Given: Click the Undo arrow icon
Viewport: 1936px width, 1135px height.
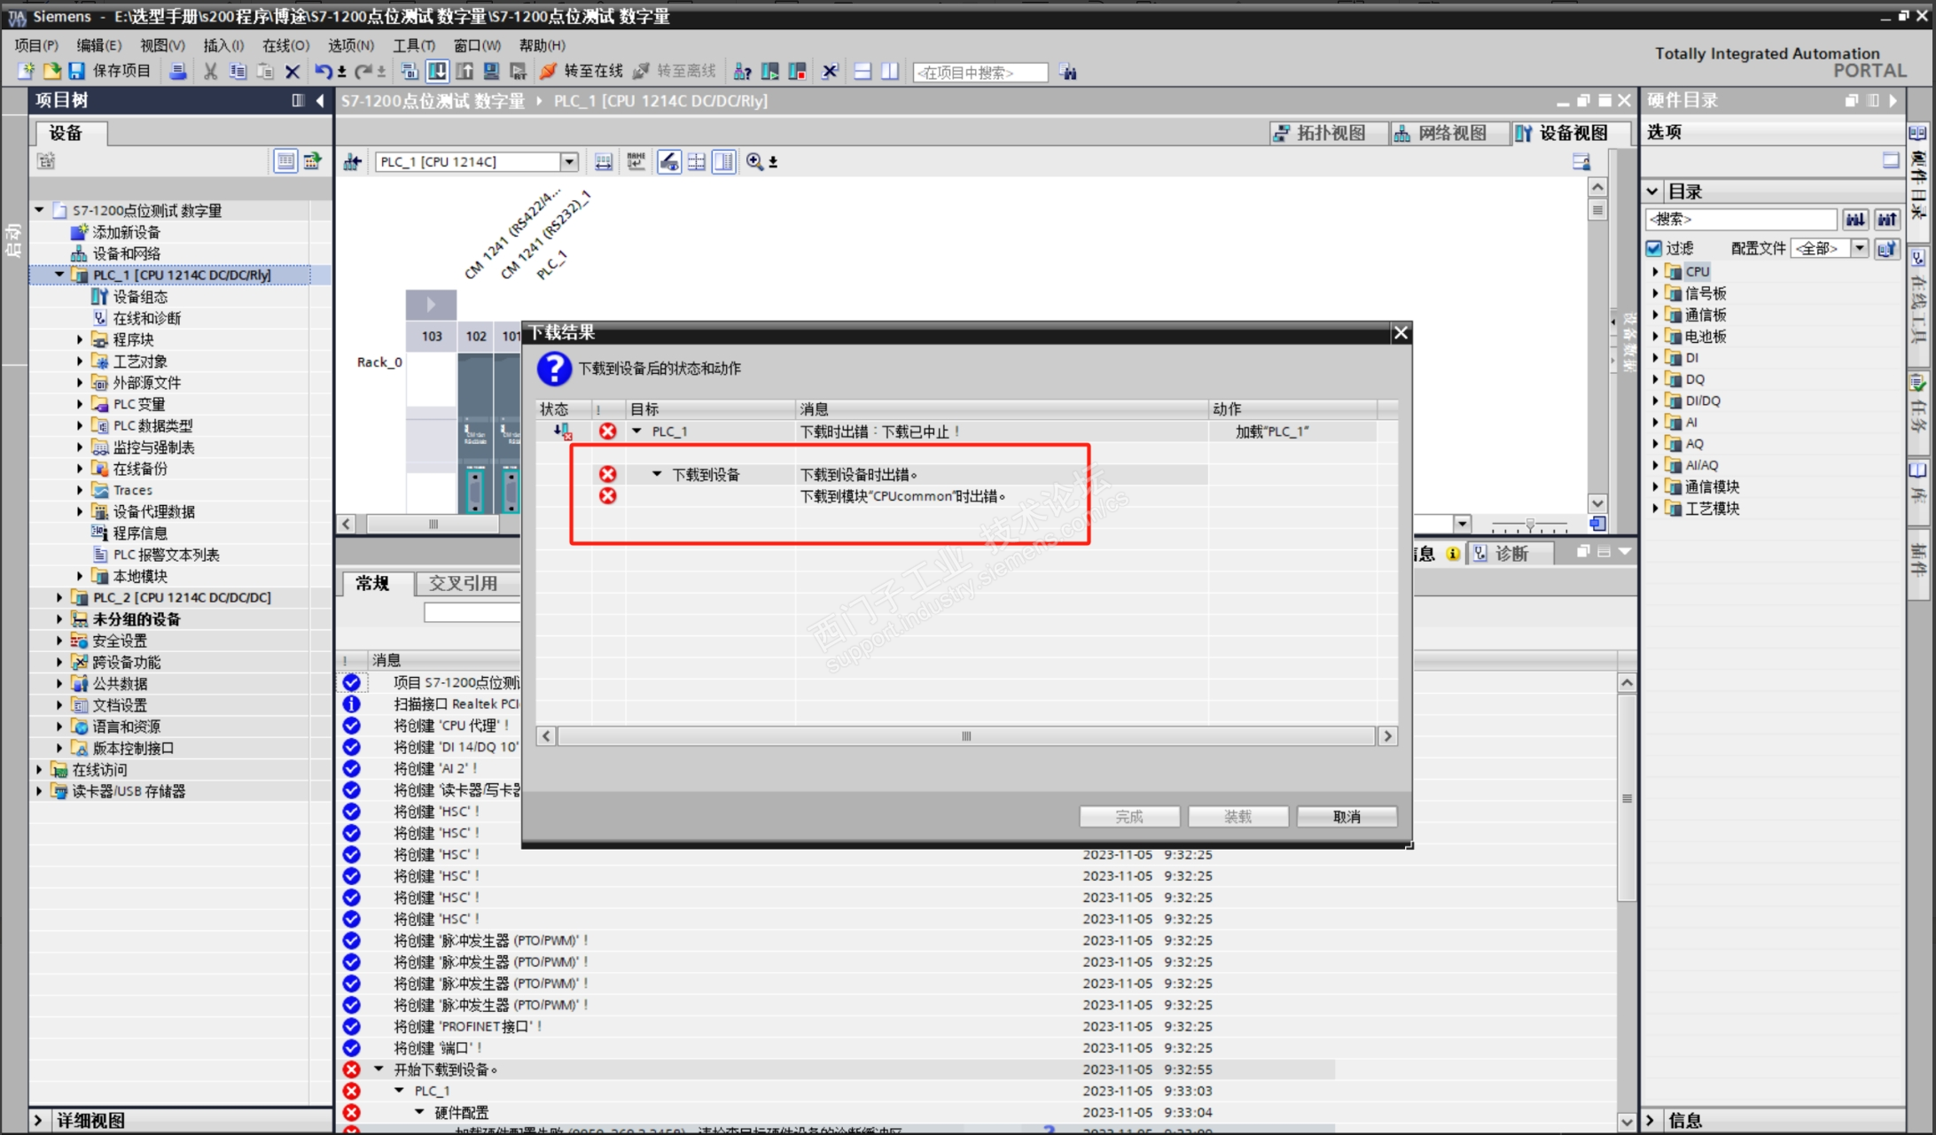Looking at the screenshot, I should pos(323,72).
